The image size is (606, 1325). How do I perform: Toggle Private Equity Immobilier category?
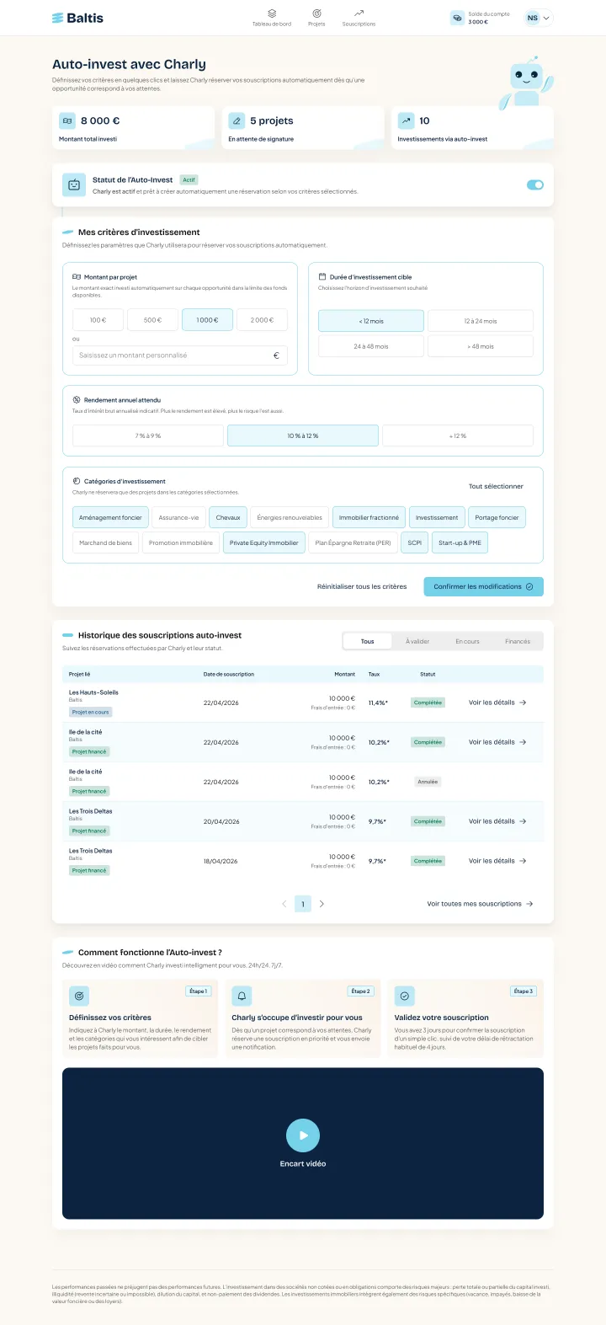[264, 543]
